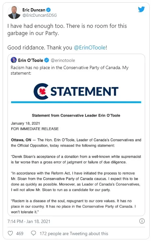Click the 7:14 PM · Jan 18, 2021 timestamp
Image resolution: width=151 pixels, height=241 pixels.
pyautogui.click(x=29, y=221)
